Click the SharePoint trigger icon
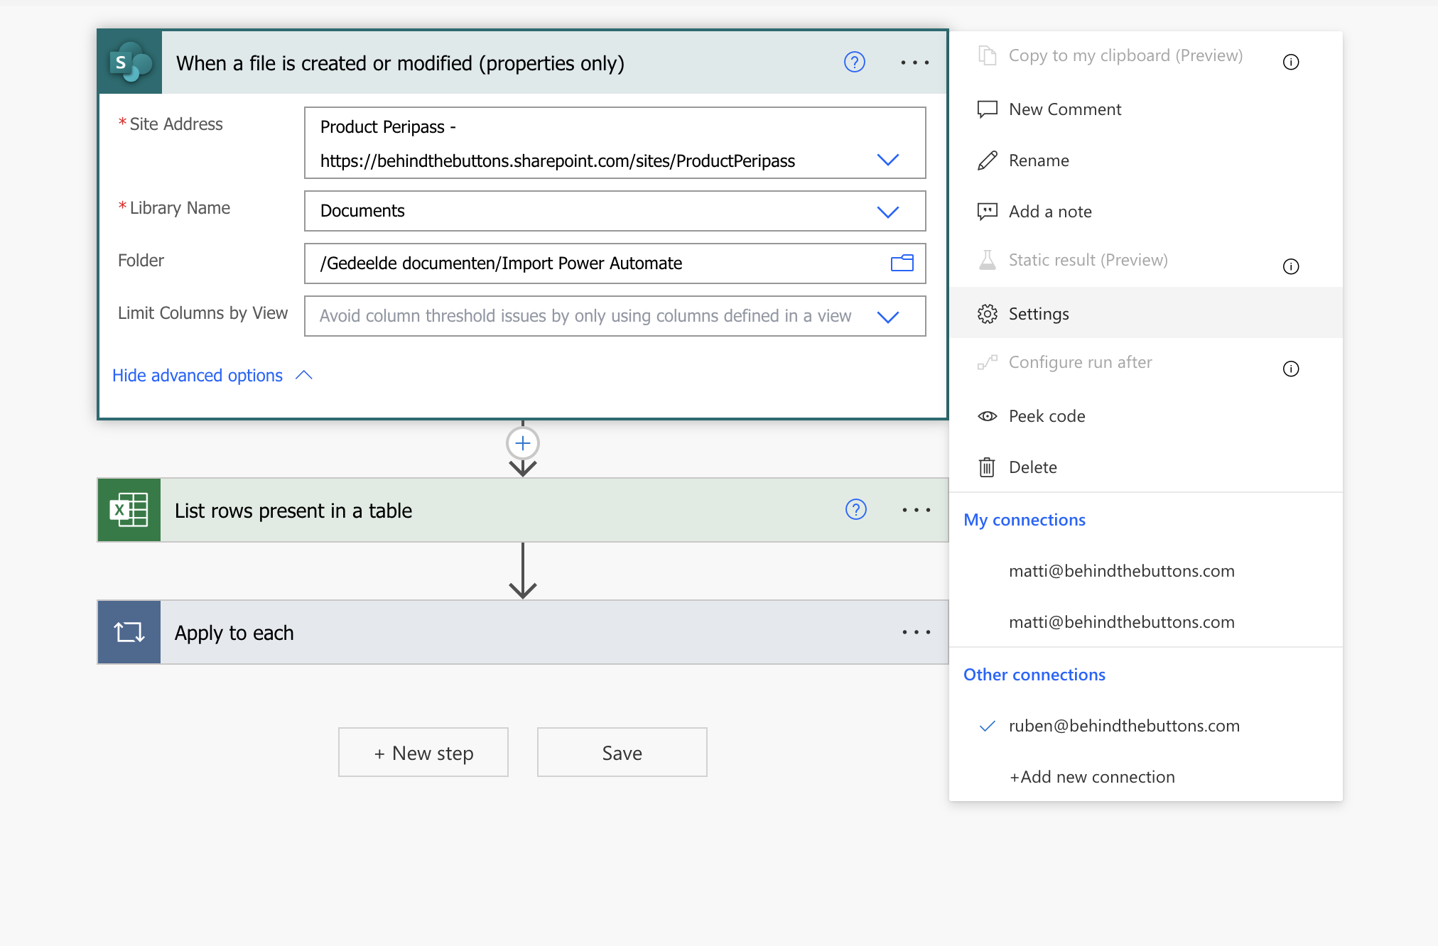Image resolution: width=1438 pixels, height=946 pixels. point(130,62)
